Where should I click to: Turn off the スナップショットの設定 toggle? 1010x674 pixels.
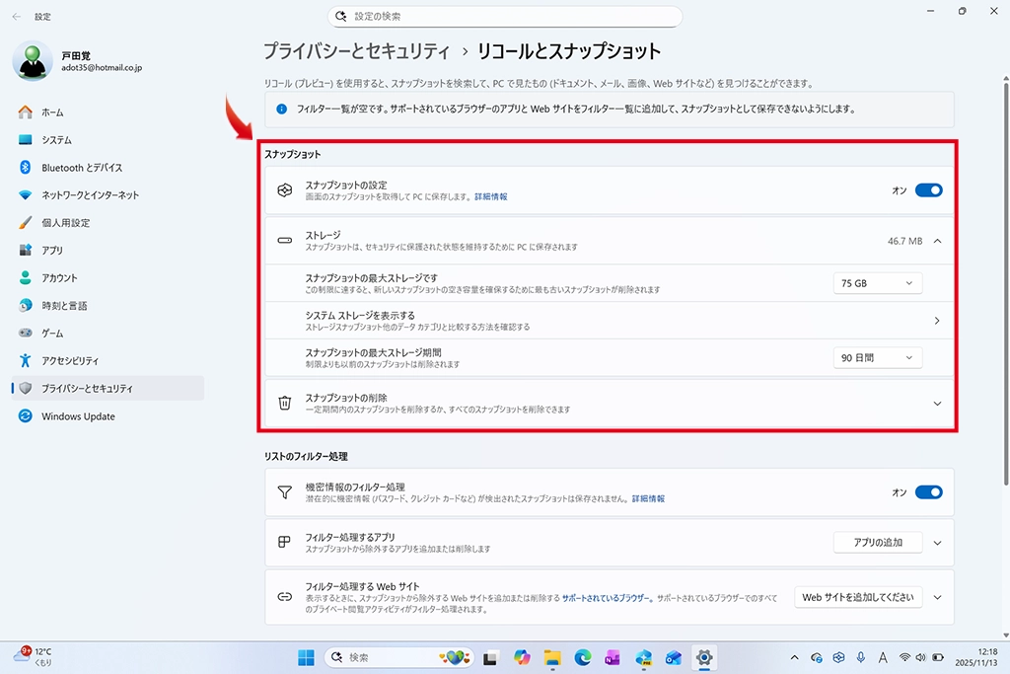point(928,190)
